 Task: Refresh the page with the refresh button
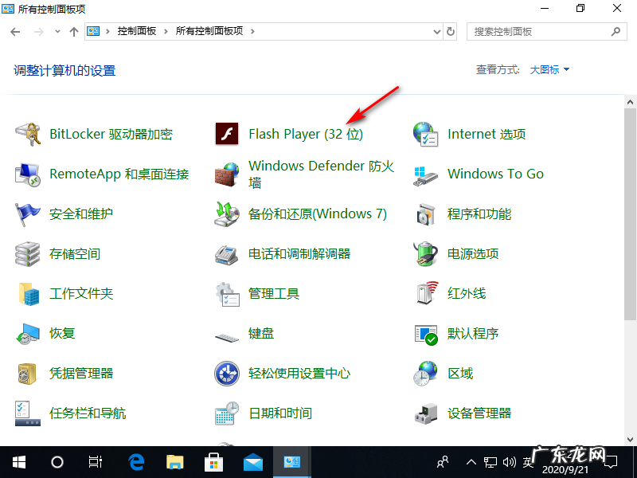point(451,31)
